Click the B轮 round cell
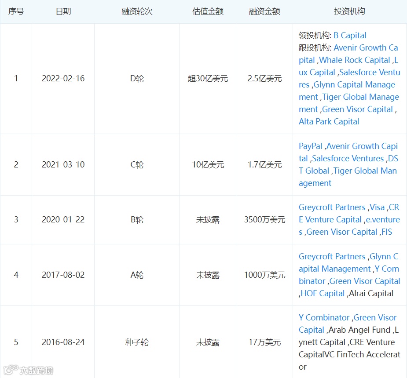The height and width of the screenshot is (378, 407). point(137,220)
